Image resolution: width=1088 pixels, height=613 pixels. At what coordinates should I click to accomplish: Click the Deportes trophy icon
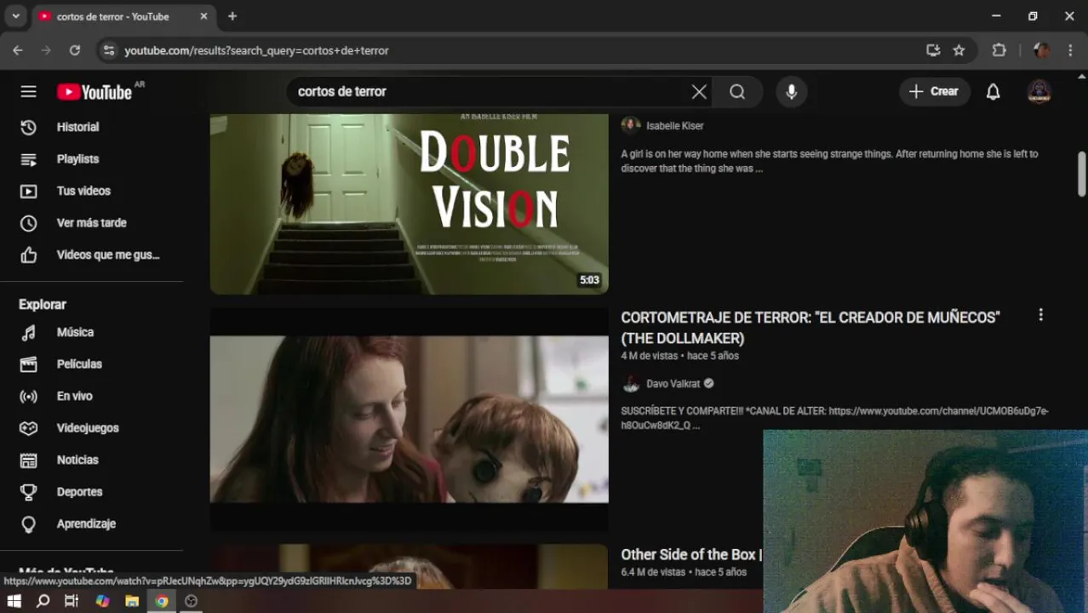[x=28, y=492]
